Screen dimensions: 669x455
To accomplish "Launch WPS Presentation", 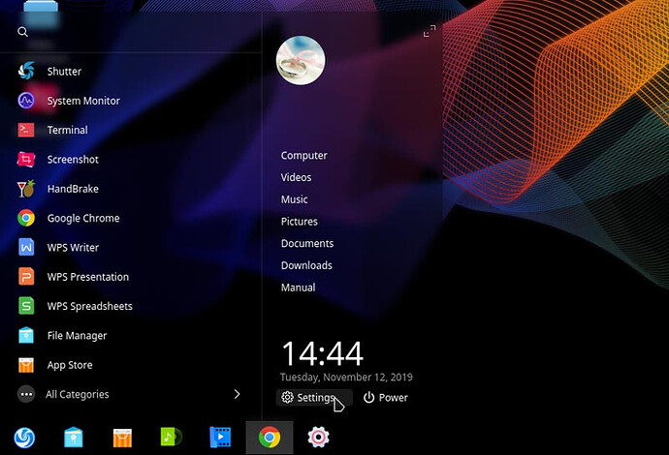I will click(87, 277).
